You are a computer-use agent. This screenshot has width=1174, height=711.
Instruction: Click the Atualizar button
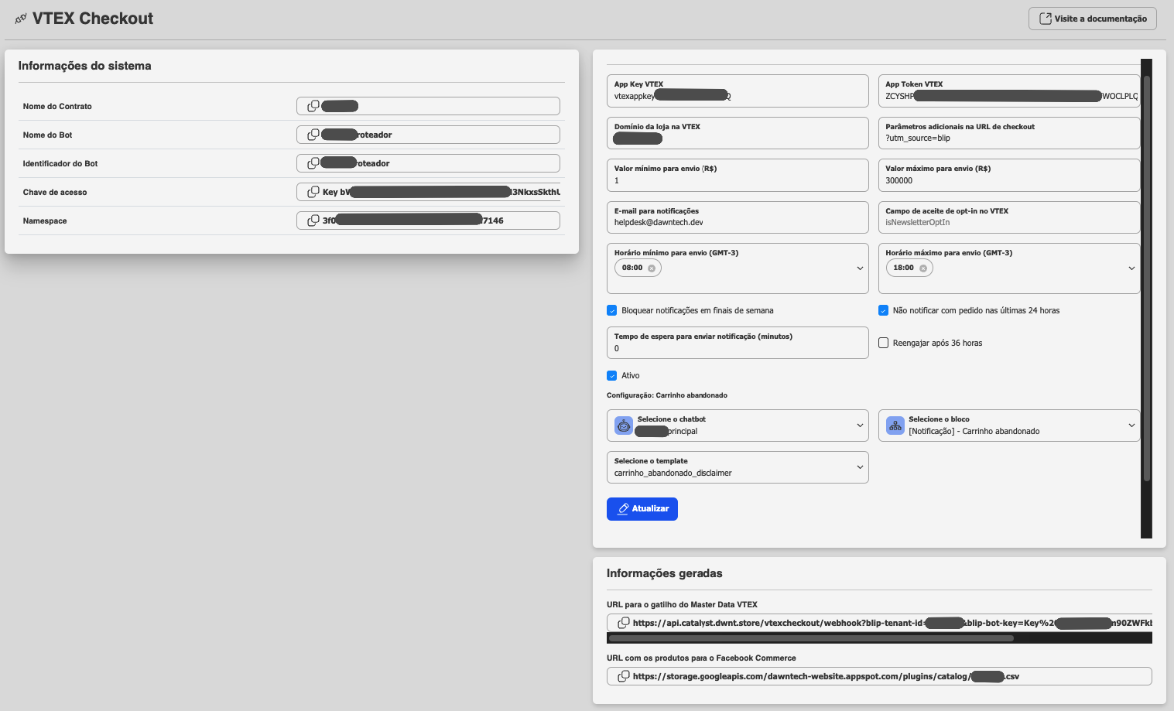pos(642,509)
